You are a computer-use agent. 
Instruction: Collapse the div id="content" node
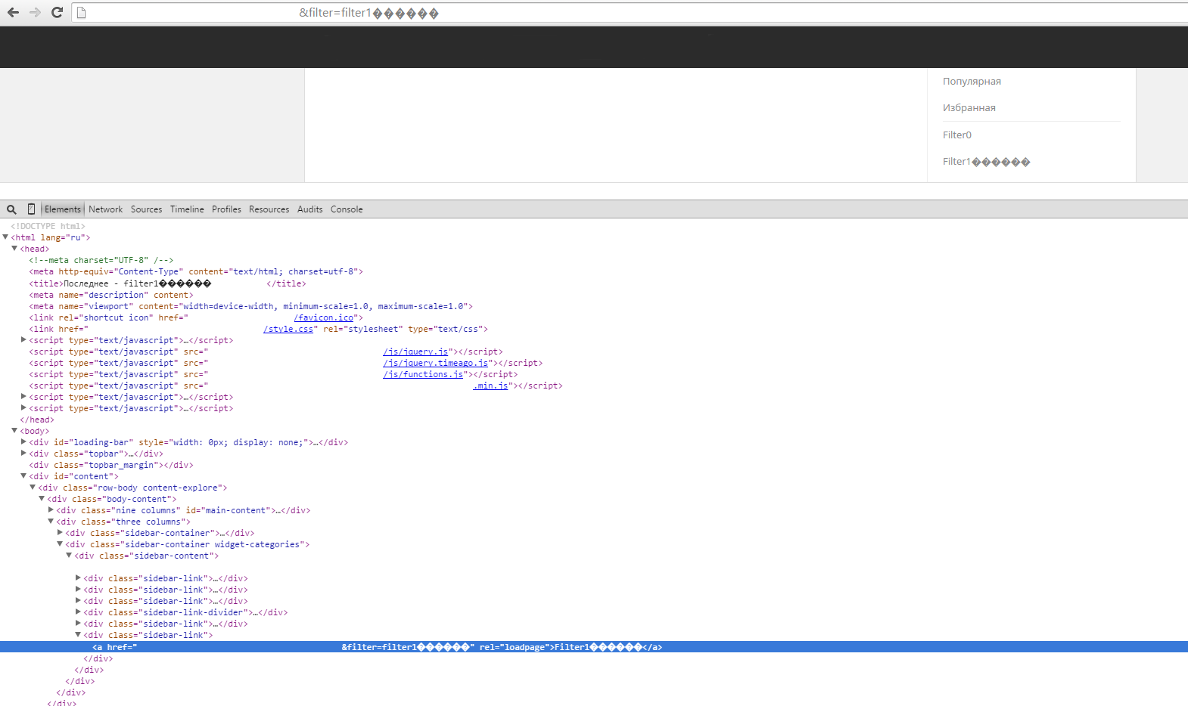(23, 476)
